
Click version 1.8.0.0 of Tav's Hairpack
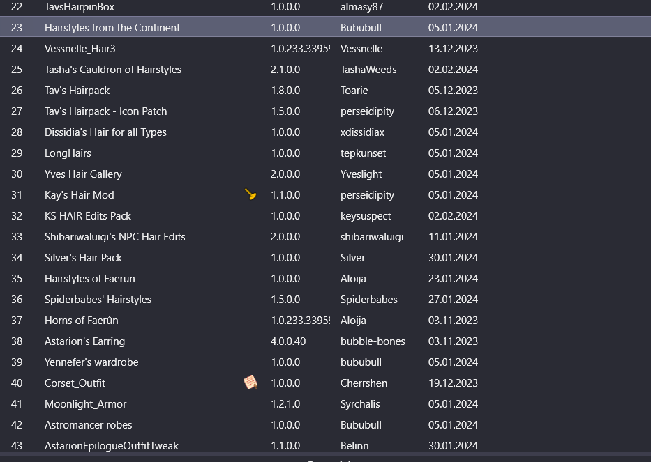pos(285,91)
